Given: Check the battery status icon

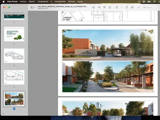Looking at the screenshot, I should click(x=149, y=2).
